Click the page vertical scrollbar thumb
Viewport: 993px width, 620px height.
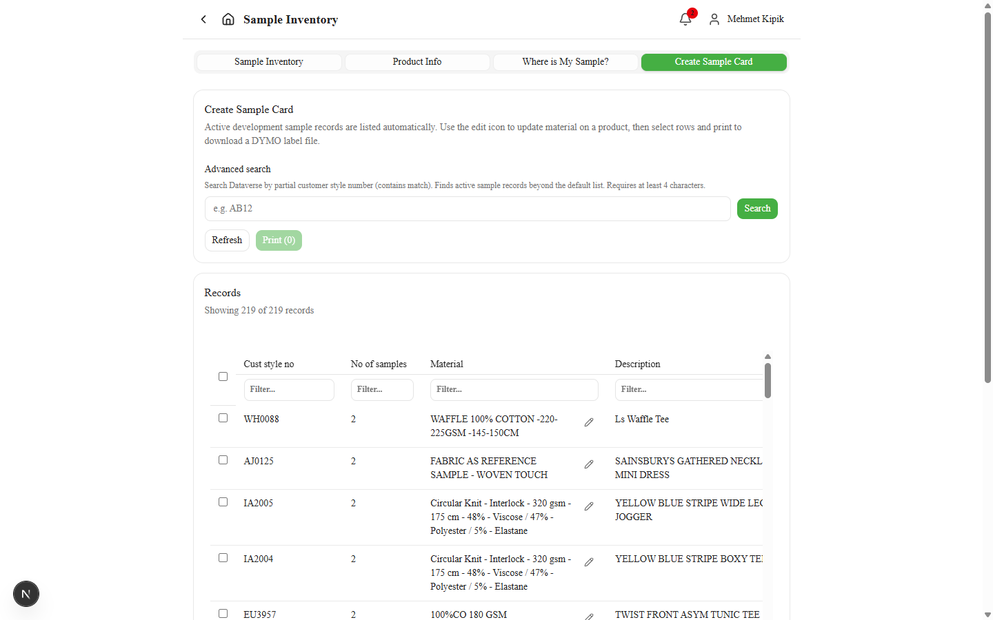coord(987,198)
